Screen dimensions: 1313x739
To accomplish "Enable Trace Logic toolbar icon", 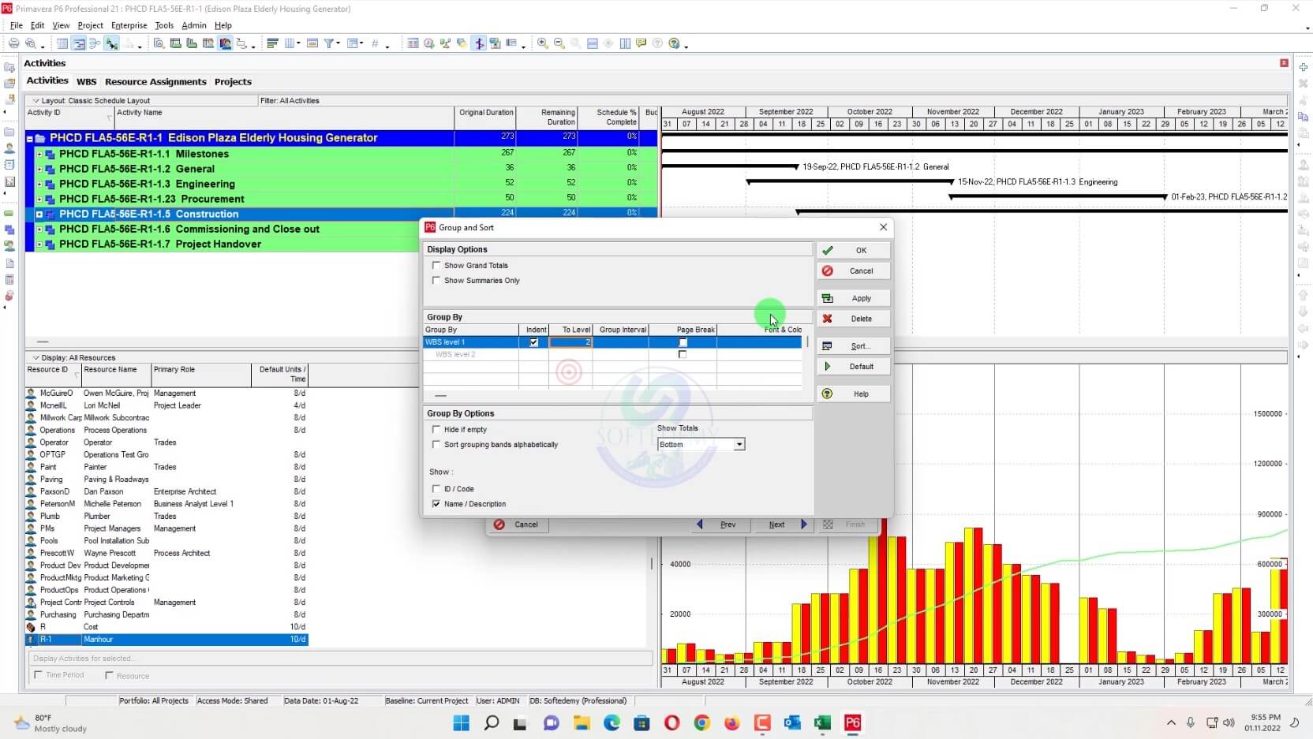I will tap(111, 43).
